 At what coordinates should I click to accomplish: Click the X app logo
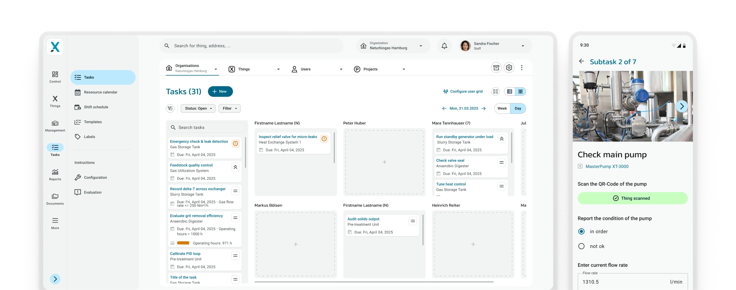(x=55, y=47)
